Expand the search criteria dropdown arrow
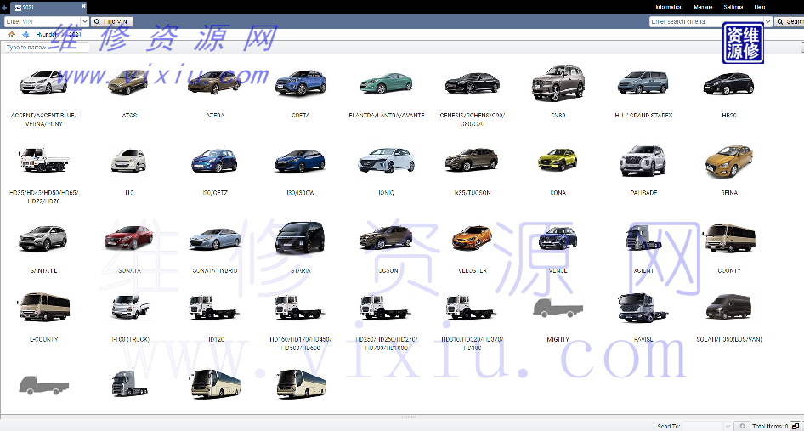Image resolution: width=804 pixels, height=431 pixels. [x=767, y=21]
